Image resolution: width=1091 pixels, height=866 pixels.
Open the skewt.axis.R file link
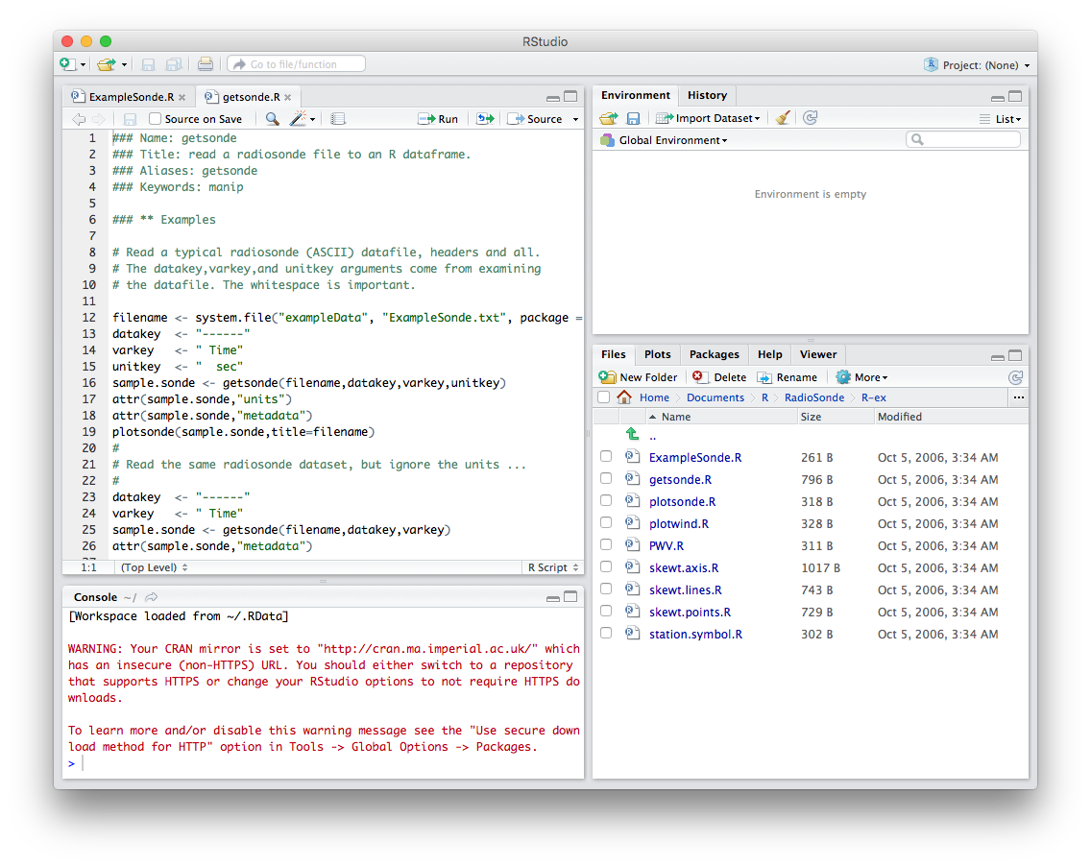(x=683, y=567)
